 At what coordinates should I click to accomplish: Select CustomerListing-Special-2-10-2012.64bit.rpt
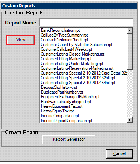click(x=78, y=83)
